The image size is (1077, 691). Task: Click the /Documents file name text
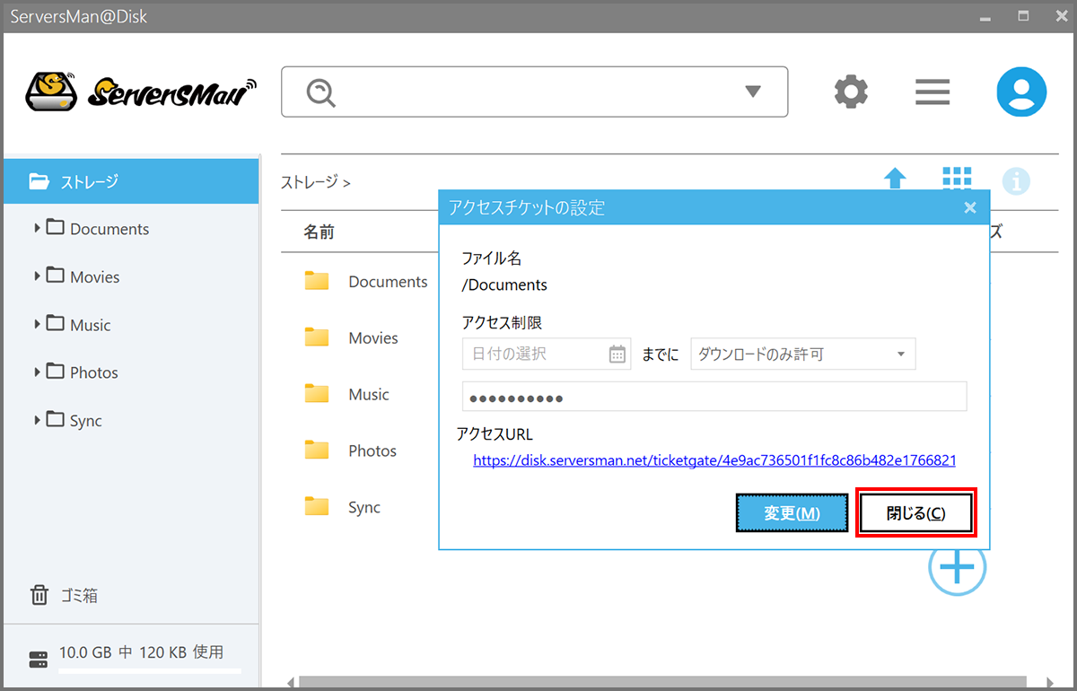click(504, 285)
